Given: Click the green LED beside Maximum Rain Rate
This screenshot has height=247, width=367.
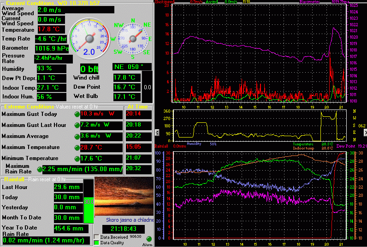Looking at the screenshot, I should [39, 169].
